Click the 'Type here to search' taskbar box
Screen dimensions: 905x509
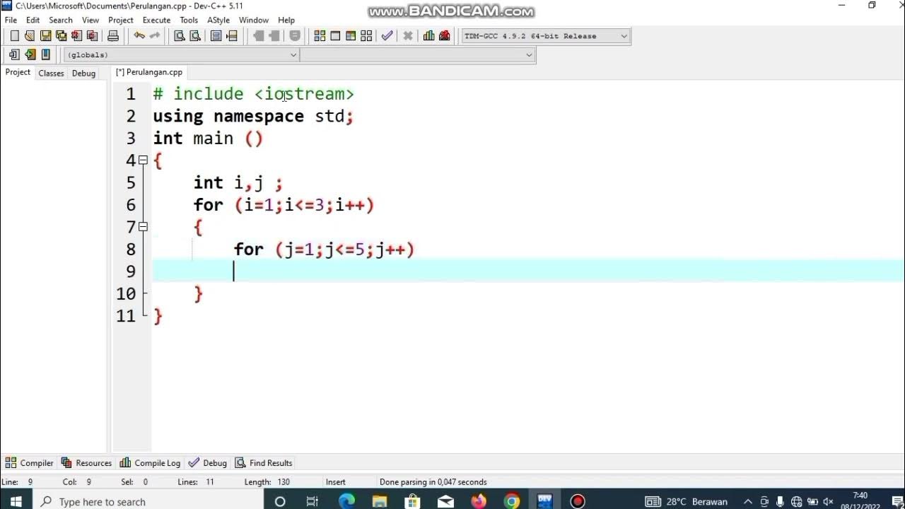coord(148,501)
